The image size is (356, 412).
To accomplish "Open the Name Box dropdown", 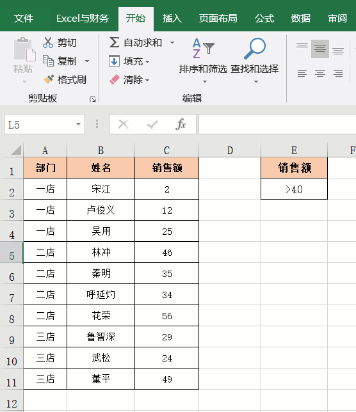I will click(78, 124).
